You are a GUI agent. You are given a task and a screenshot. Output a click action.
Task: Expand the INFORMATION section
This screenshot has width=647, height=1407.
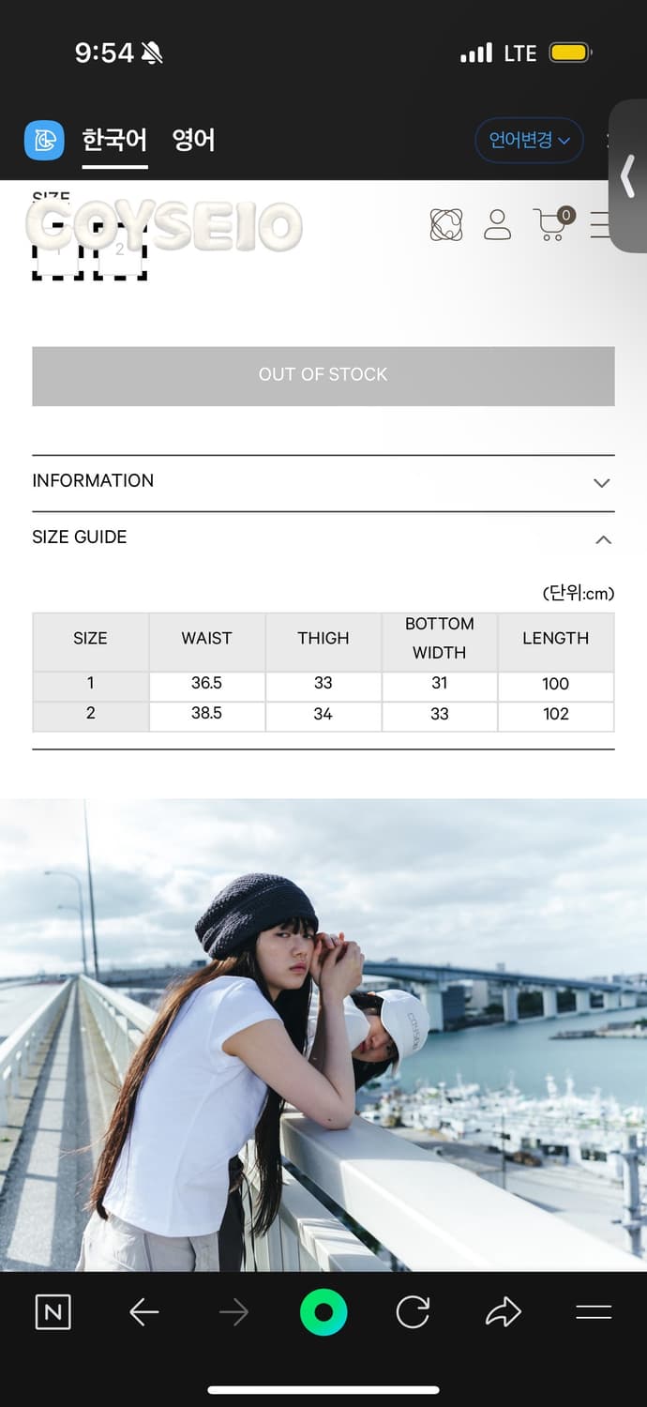click(323, 482)
